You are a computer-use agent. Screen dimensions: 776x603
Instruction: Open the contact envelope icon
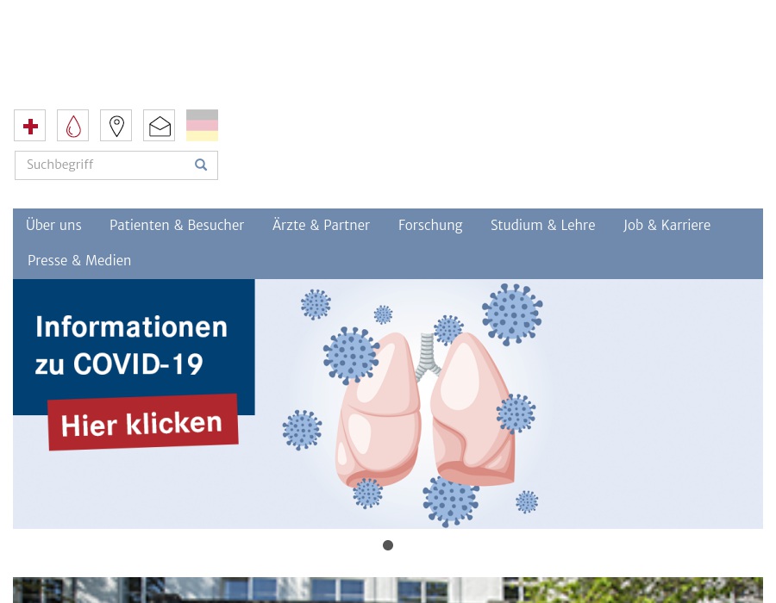pos(160,126)
